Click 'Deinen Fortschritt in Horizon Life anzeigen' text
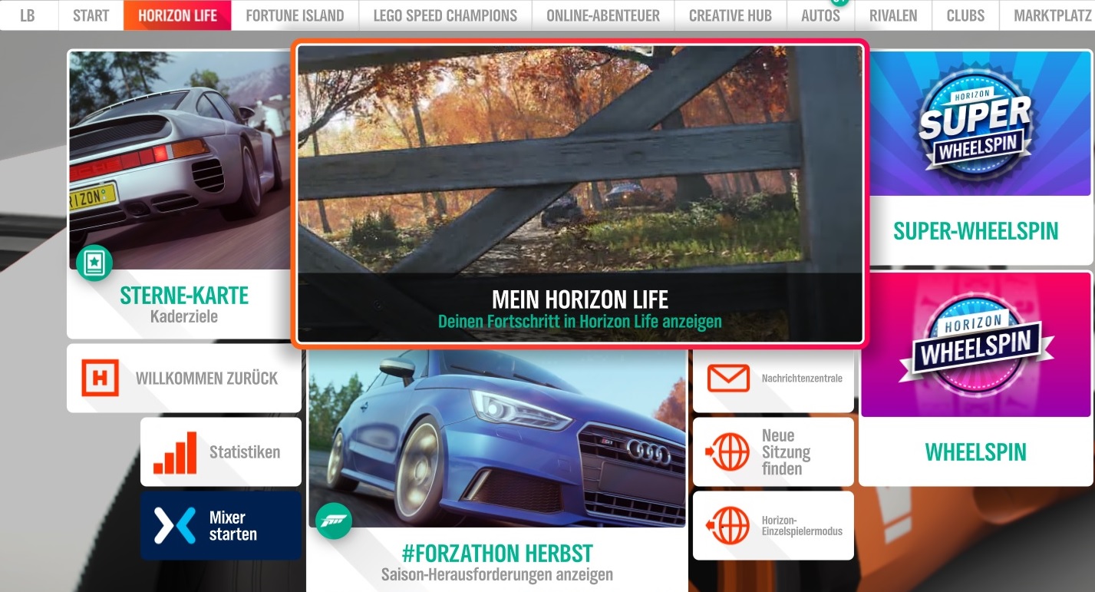This screenshot has width=1095, height=592. click(x=580, y=321)
